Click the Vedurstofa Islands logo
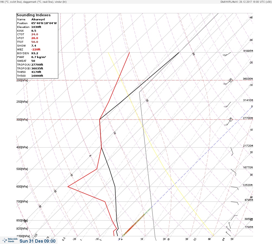272x244 pixels. tap(10, 240)
